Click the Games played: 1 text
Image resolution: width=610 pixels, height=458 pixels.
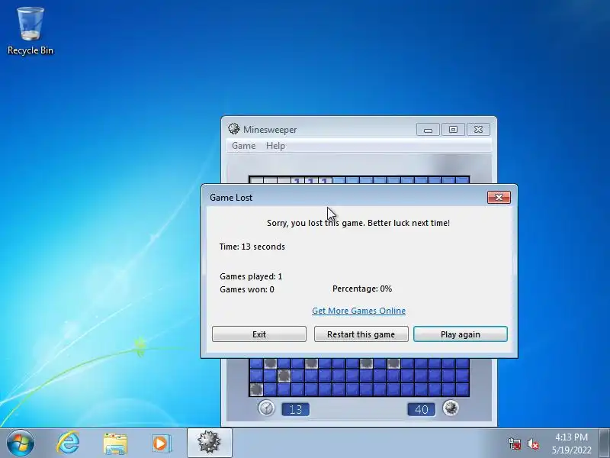[251, 276]
